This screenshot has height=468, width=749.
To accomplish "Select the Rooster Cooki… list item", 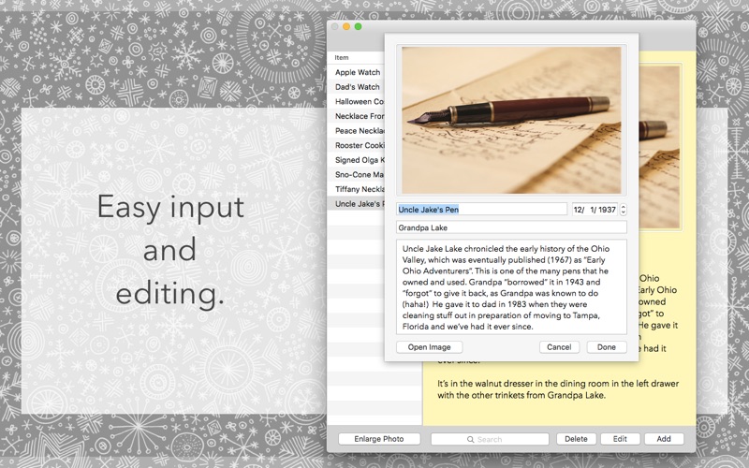I will tap(356, 145).
